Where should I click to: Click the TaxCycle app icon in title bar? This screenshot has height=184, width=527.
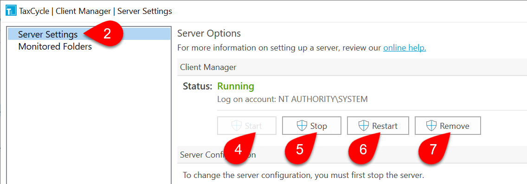[11, 11]
